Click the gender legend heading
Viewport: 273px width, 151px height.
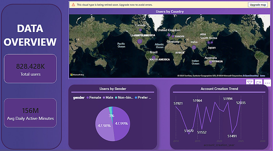pos(79,97)
